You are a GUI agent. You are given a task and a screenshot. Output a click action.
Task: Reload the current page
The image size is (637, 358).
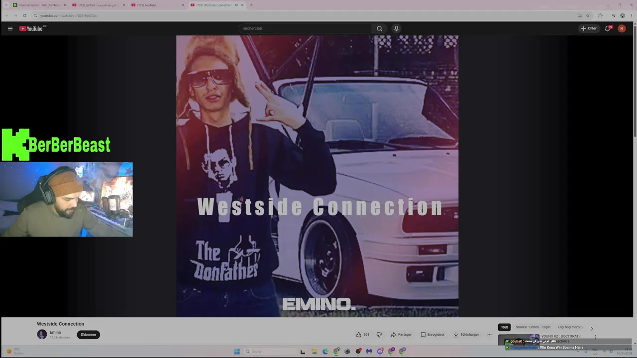(24, 15)
